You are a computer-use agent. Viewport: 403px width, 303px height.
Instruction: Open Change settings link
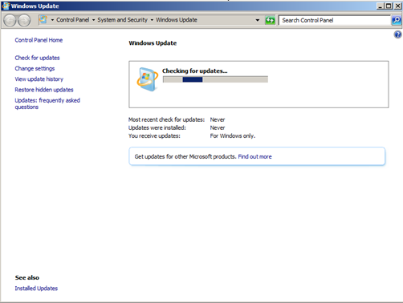click(x=35, y=68)
